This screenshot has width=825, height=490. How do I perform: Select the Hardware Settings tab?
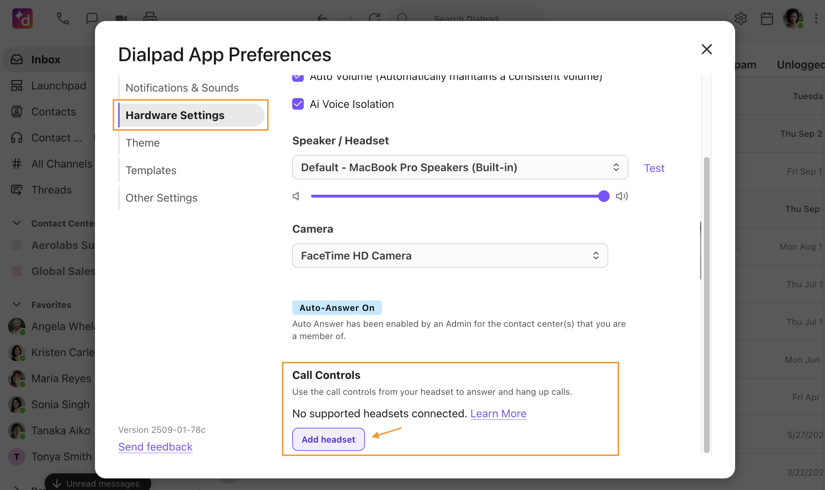[x=191, y=115]
